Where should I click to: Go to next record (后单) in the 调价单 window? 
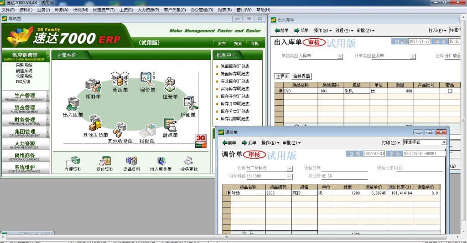[x=249, y=143]
